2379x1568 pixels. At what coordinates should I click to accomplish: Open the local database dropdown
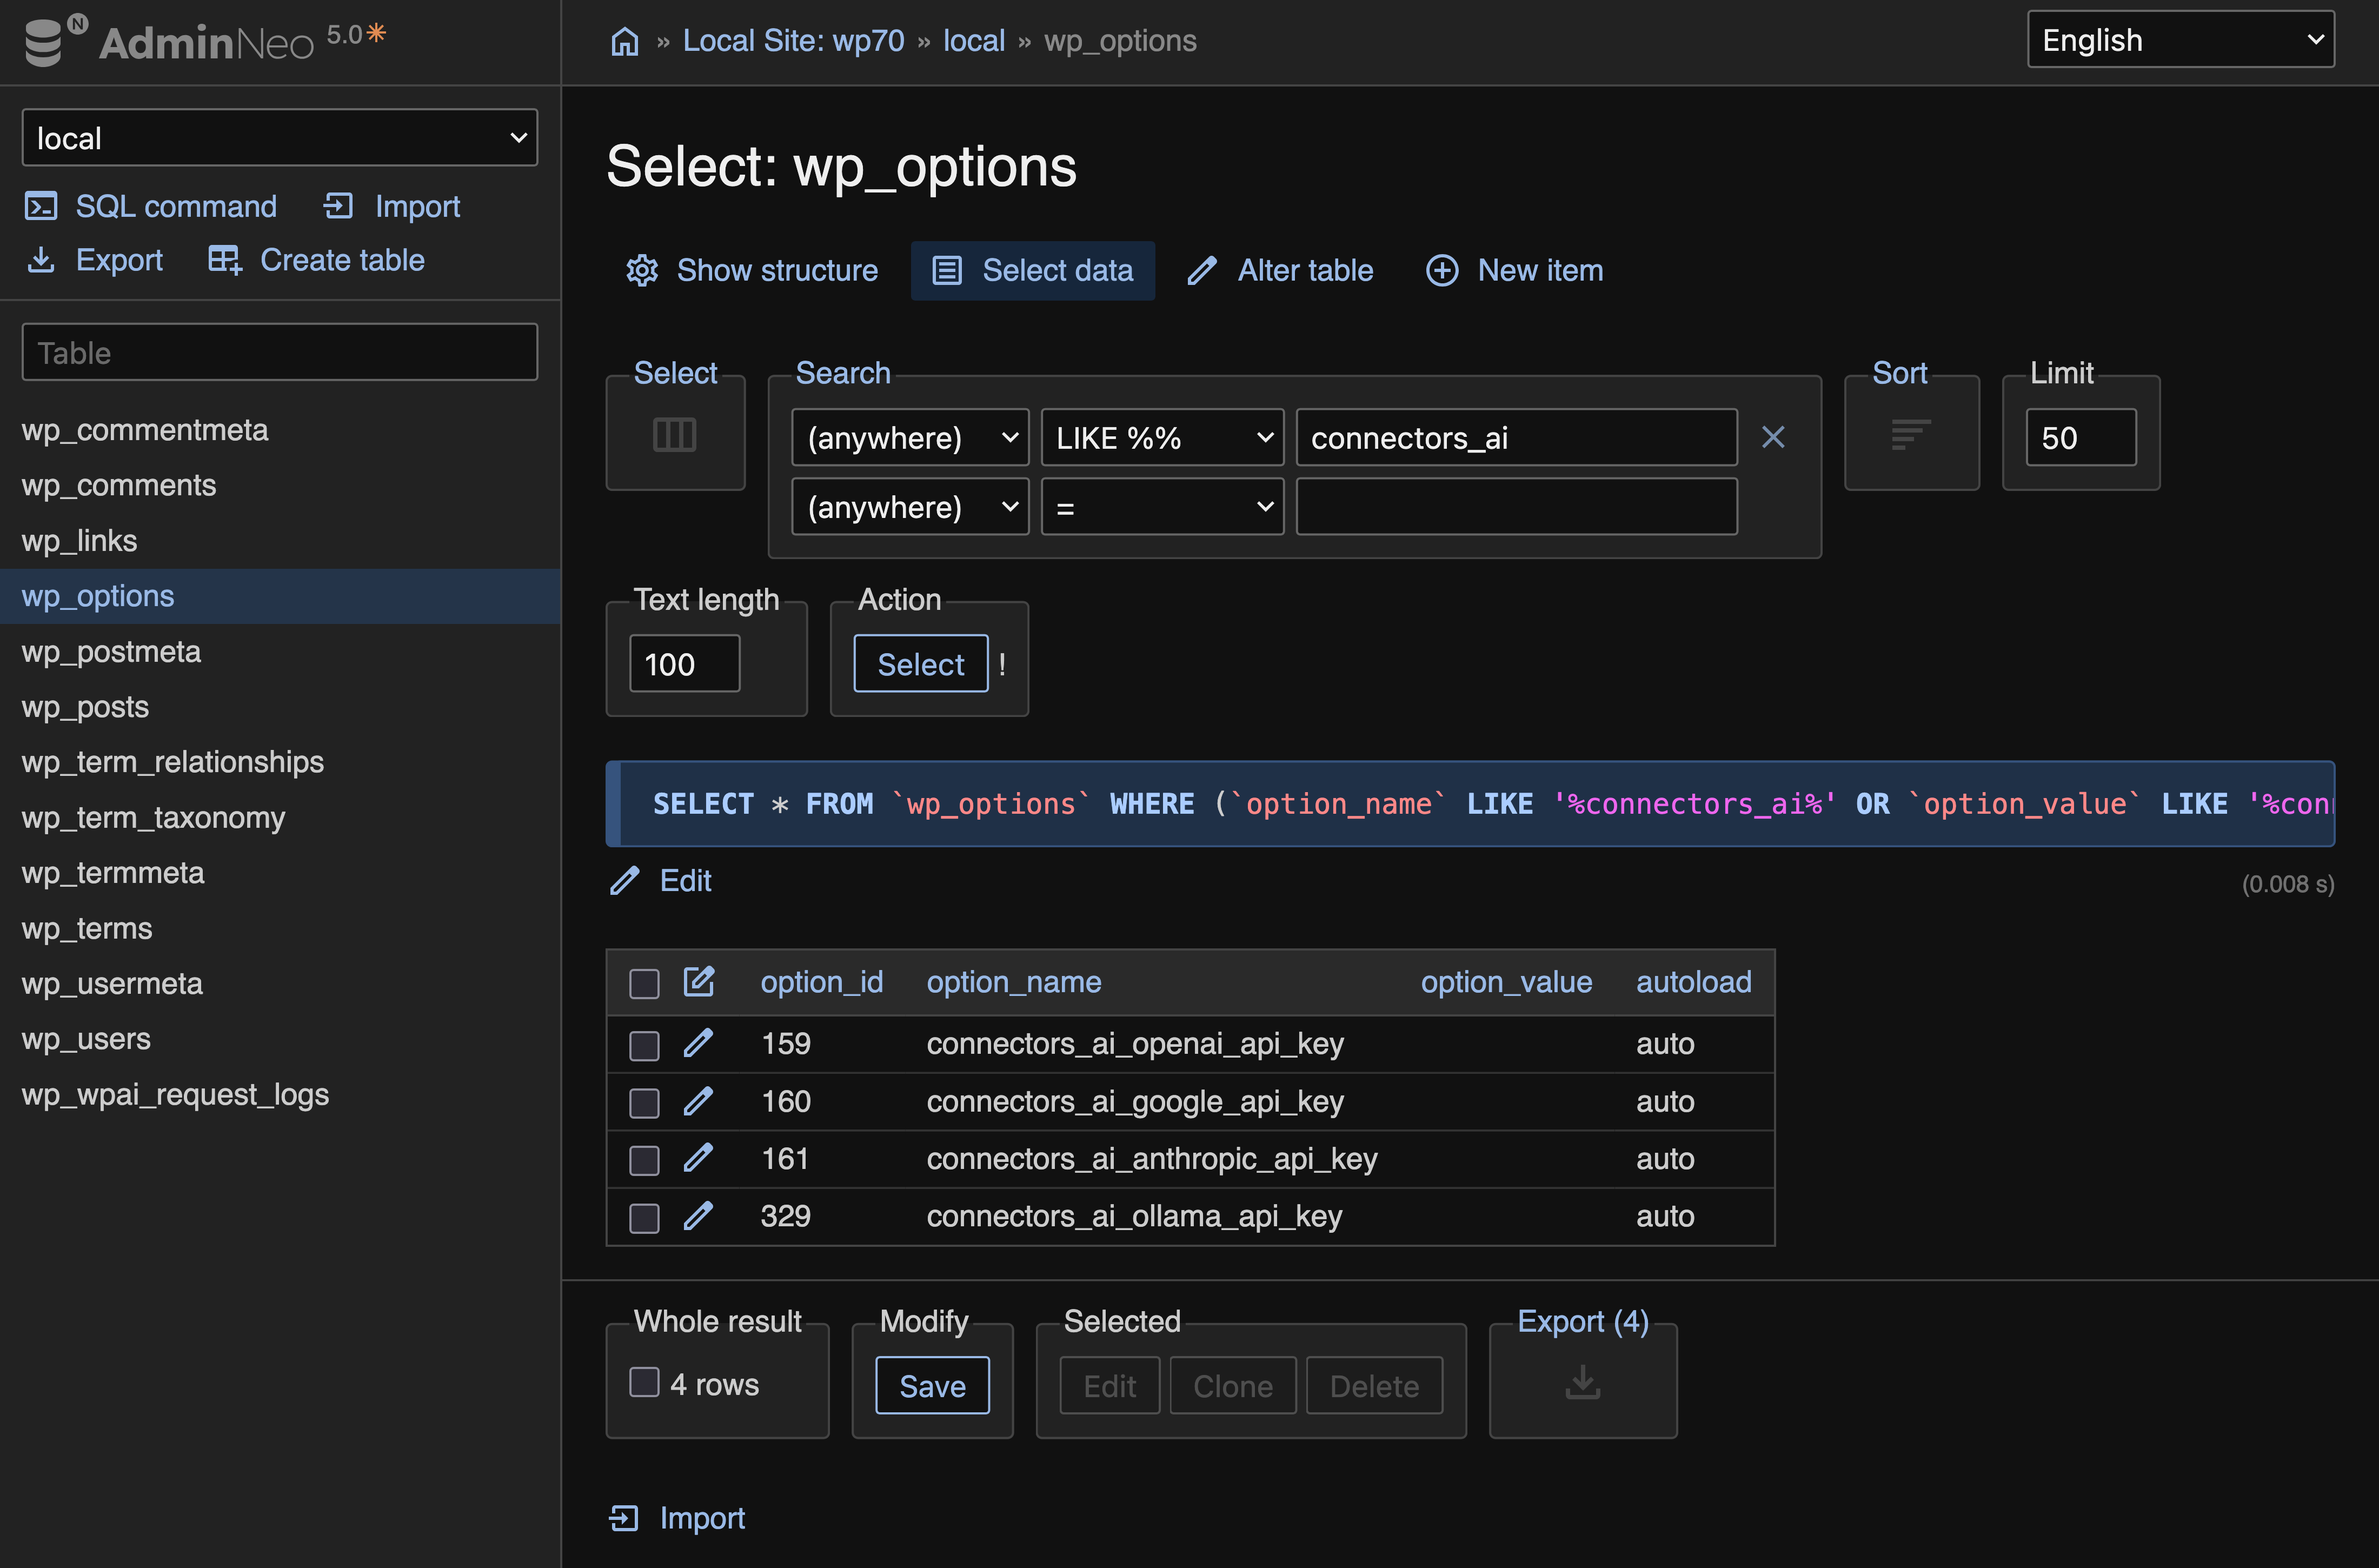pos(279,138)
